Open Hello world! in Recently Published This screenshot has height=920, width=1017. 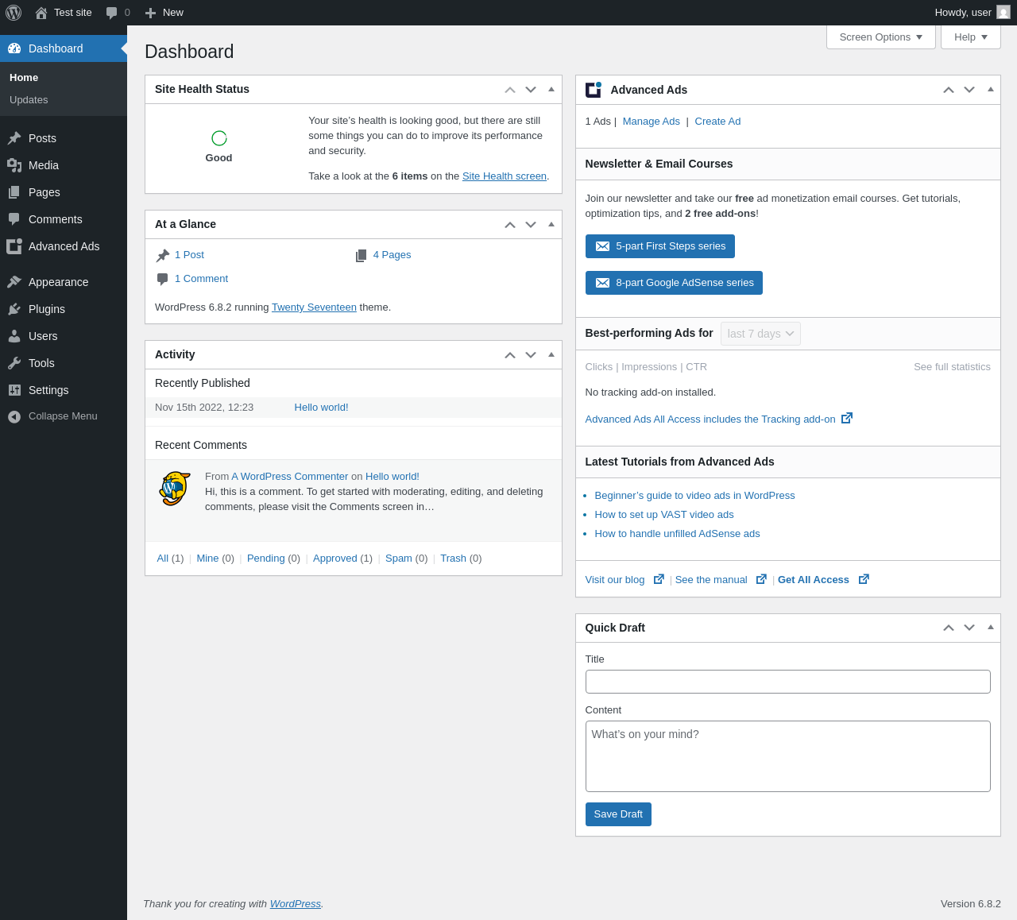[x=322, y=408]
